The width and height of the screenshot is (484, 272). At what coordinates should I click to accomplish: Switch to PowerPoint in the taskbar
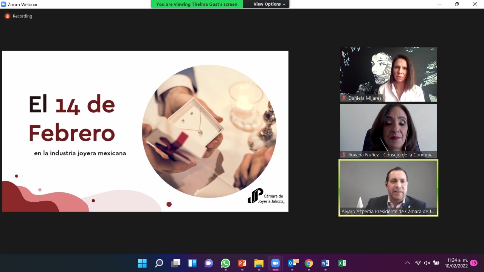(x=242, y=263)
